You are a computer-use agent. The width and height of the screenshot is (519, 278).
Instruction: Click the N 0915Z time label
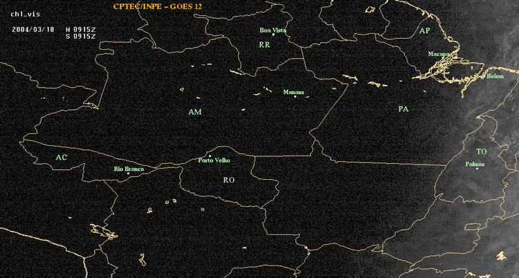[x=81, y=29]
